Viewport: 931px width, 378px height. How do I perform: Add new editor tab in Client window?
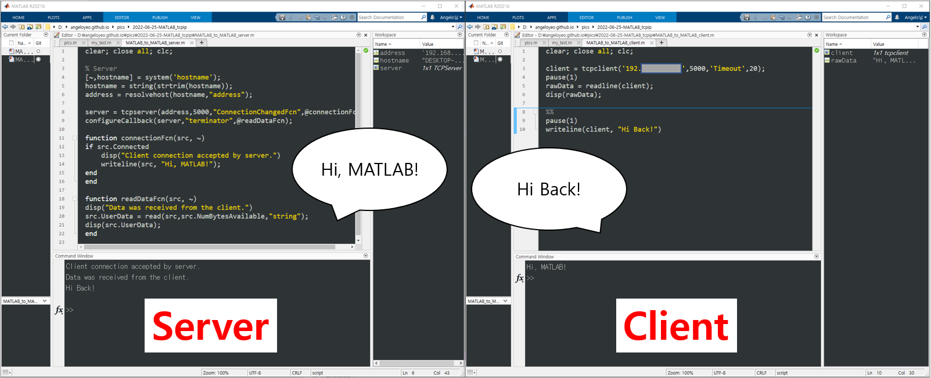tap(662, 42)
